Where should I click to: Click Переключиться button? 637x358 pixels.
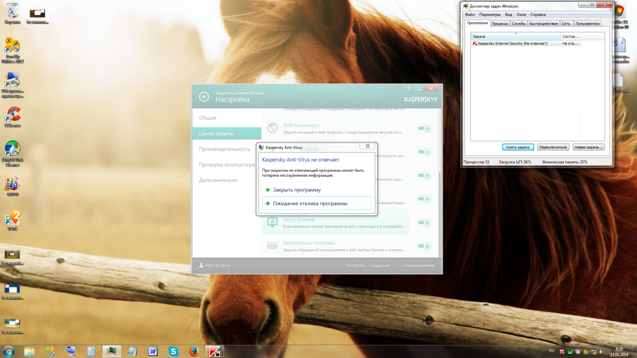553,147
